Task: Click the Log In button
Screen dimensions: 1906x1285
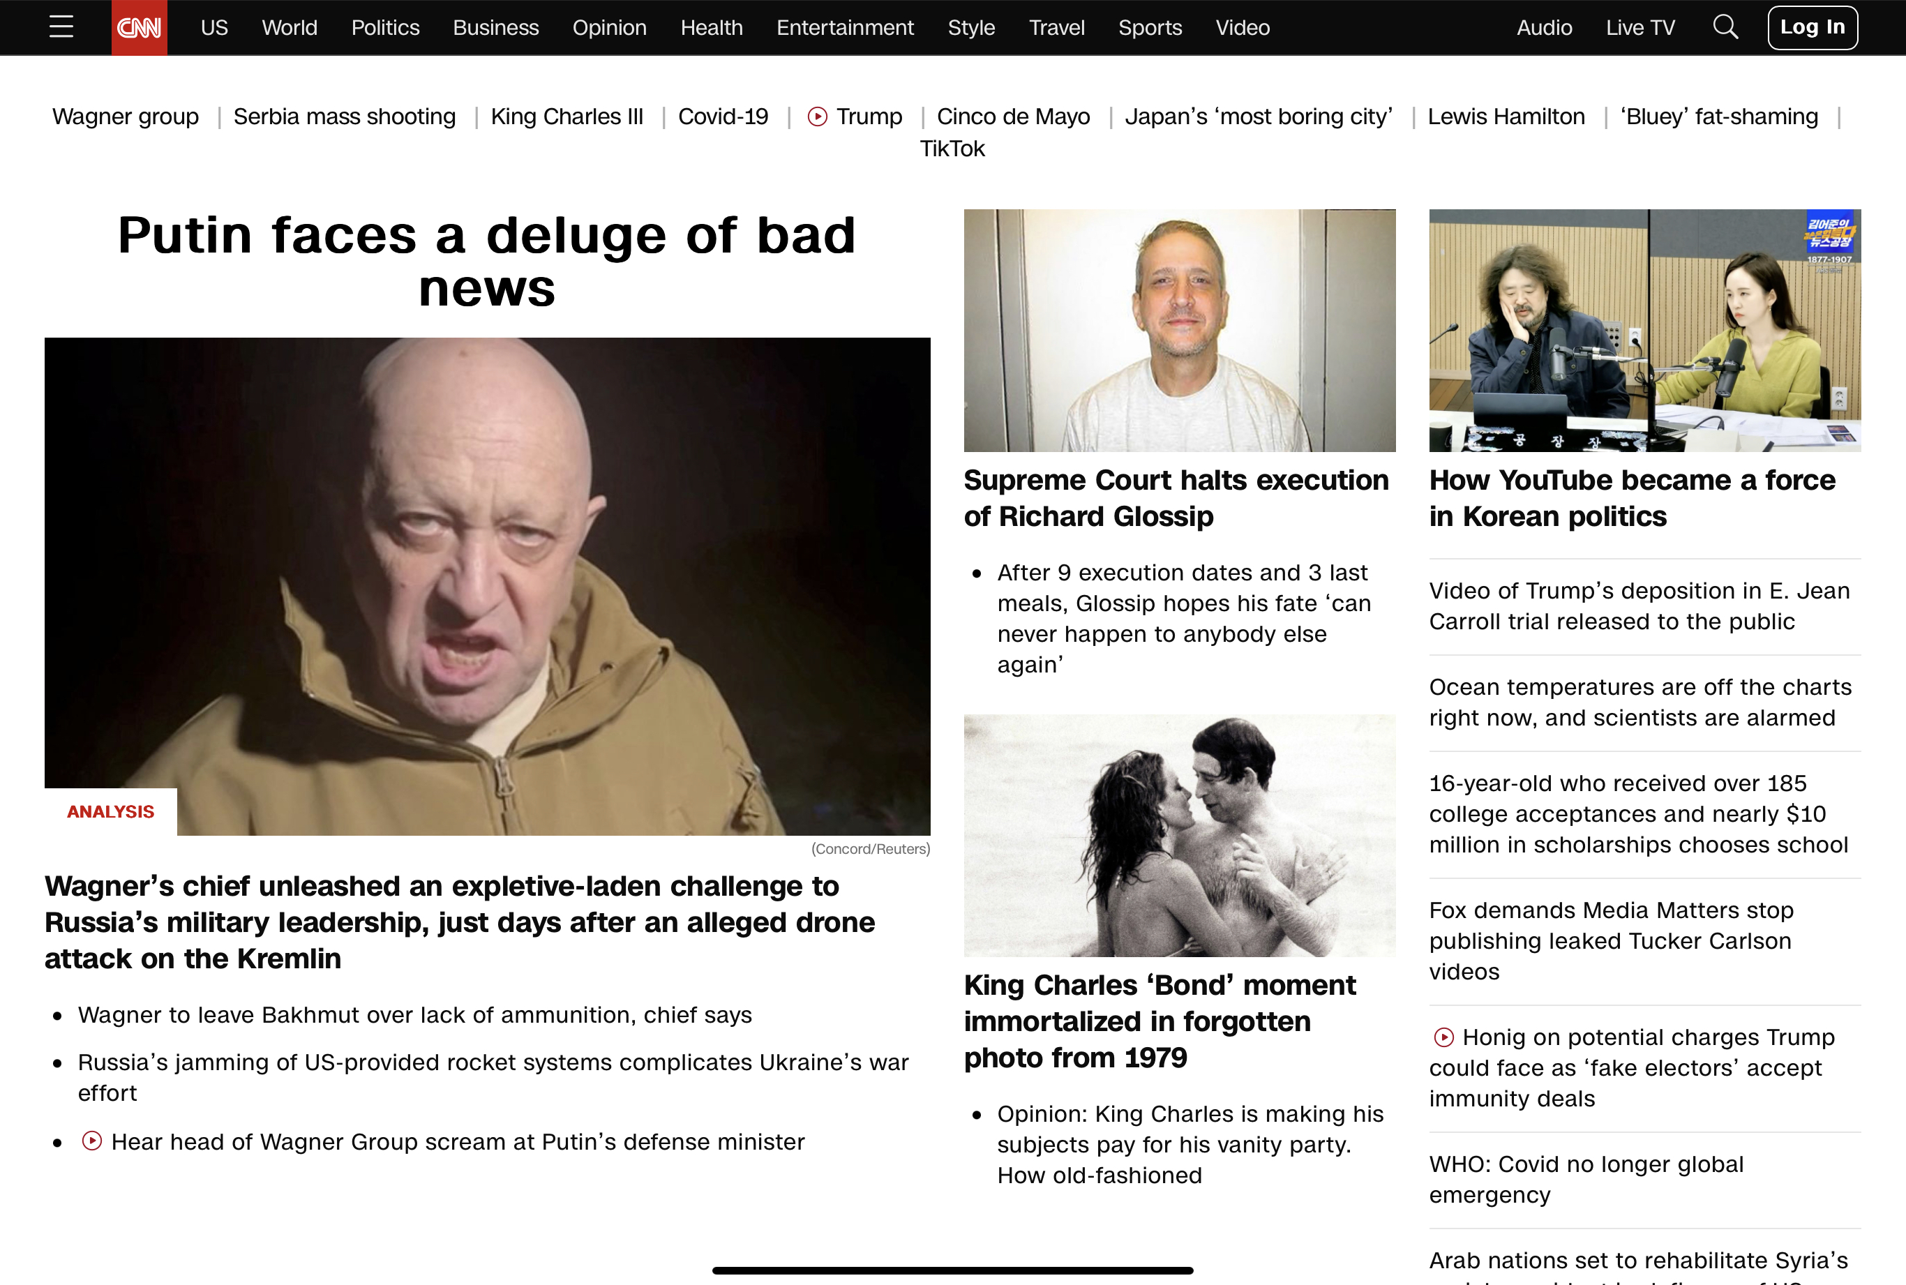Action: (x=1812, y=27)
